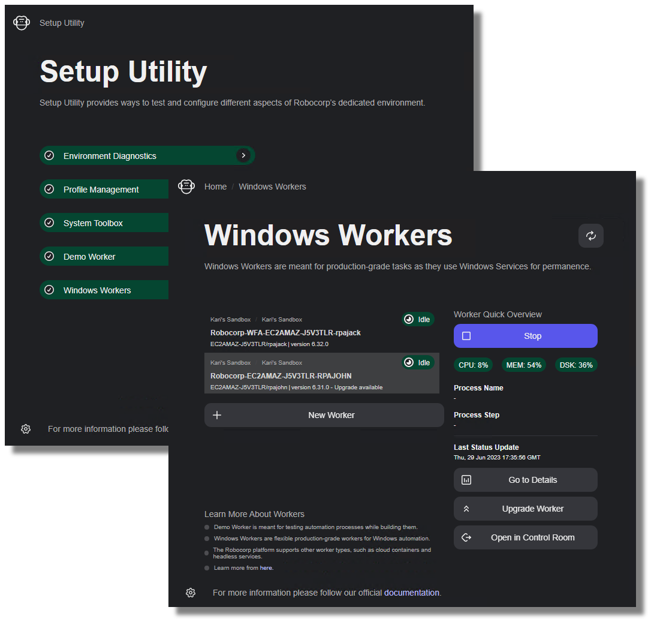
Task: Click Process Name label
Action: pyautogui.click(x=478, y=388)
